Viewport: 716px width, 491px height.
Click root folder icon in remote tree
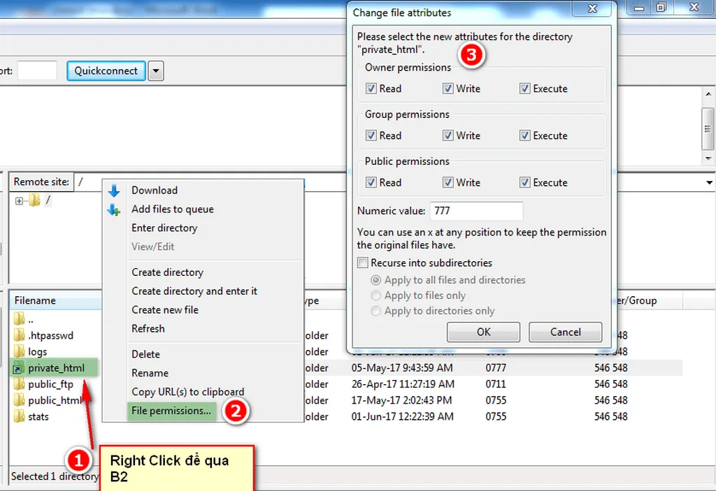tap(35, 200)
